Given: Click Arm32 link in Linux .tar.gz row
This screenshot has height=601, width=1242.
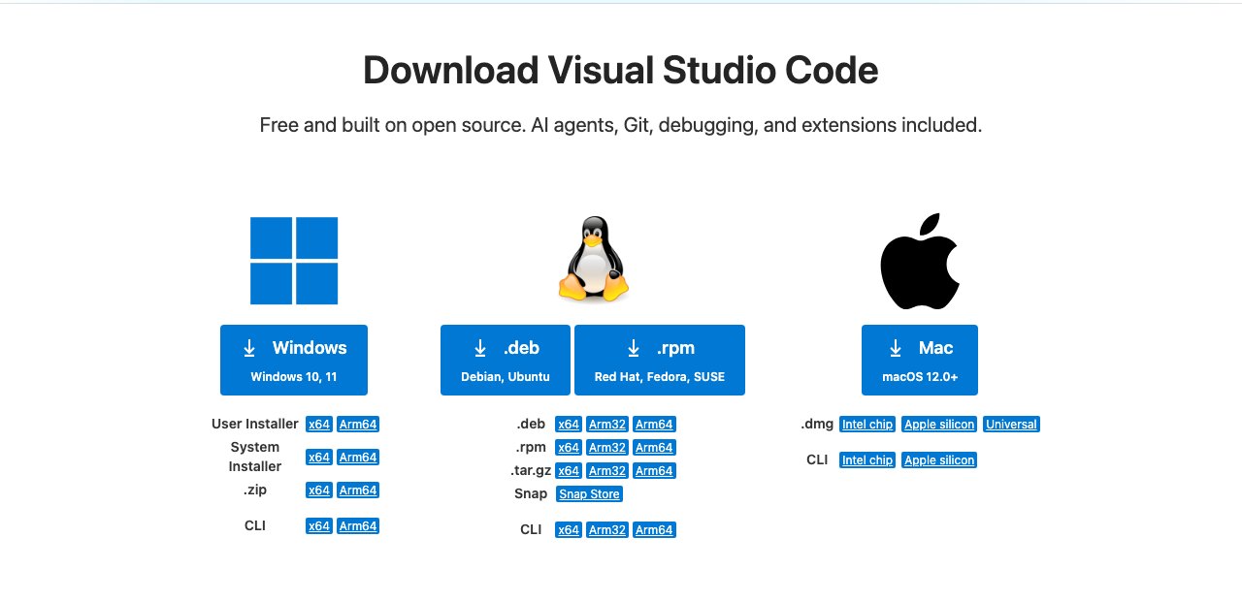Looking at the screenshot, I should click(x=607, y=470).
